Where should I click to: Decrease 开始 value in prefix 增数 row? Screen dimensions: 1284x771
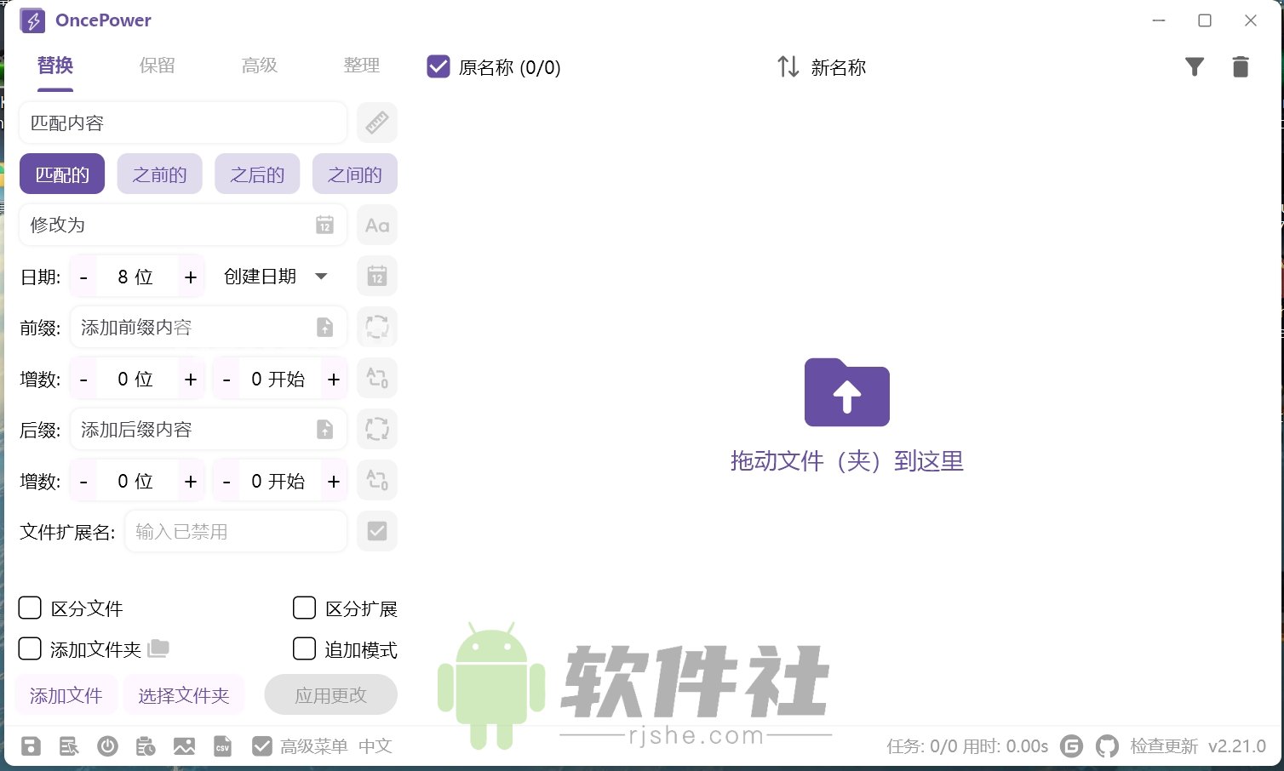tap(226, 379)
